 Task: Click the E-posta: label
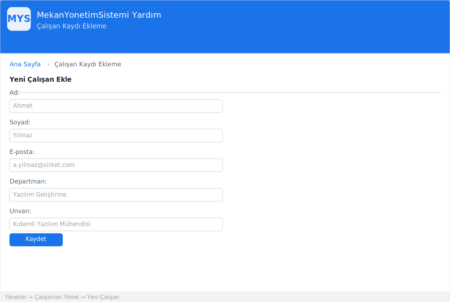pos(22,152)
